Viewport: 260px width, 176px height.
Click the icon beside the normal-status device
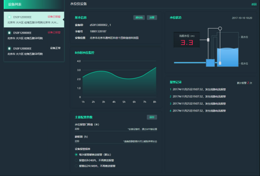point(9,48)
